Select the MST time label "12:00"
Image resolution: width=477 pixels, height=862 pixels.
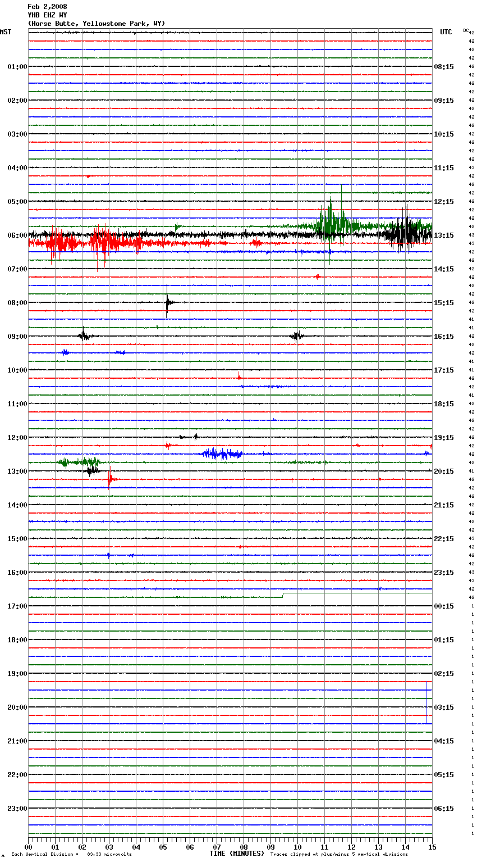coord(17,438)
